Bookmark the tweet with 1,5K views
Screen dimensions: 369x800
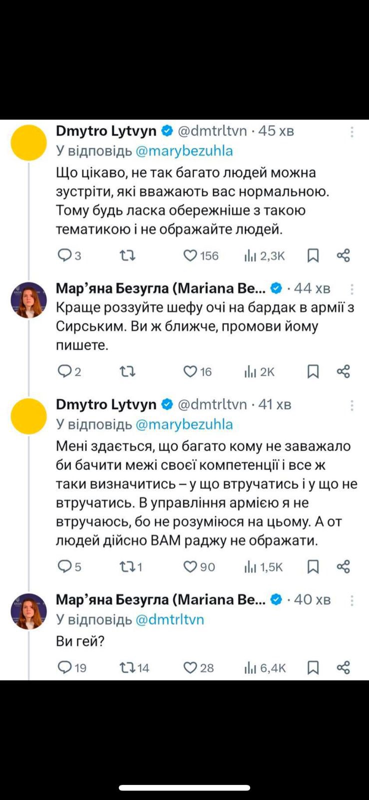click(313, 566)
